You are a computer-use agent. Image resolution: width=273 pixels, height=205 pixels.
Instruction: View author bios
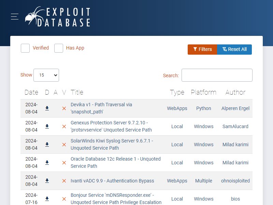(235, 199)
